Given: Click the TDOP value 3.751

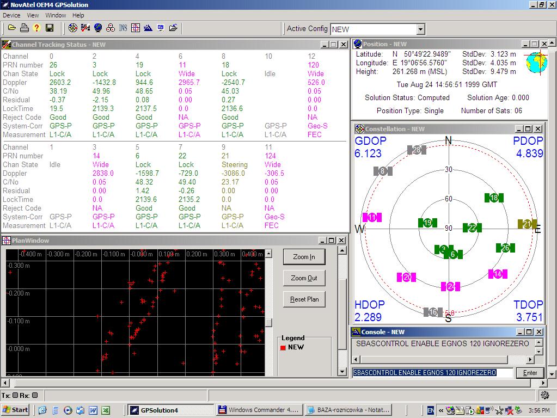Looking at the screenshot, I should tap(530, 317).
